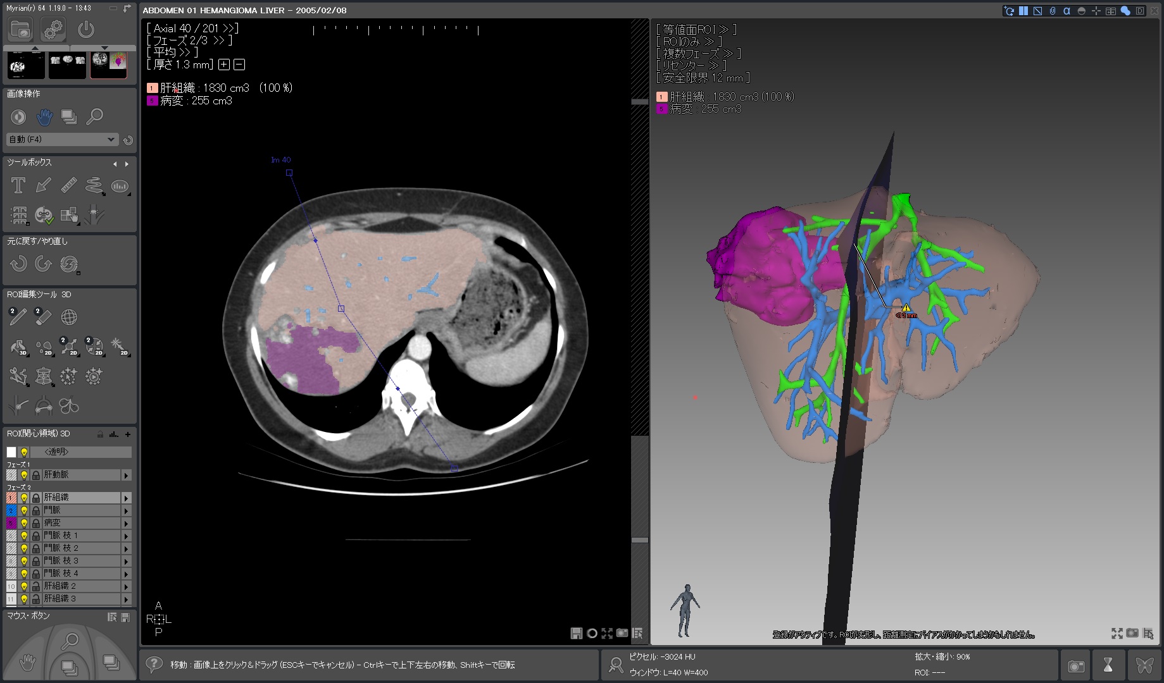
Task: Select the ruler measurement tool
Action: pos(68,185)
